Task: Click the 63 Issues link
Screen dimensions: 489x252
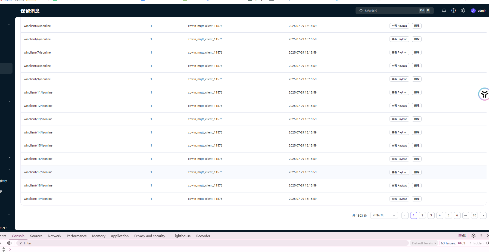Action: (453, 243)
